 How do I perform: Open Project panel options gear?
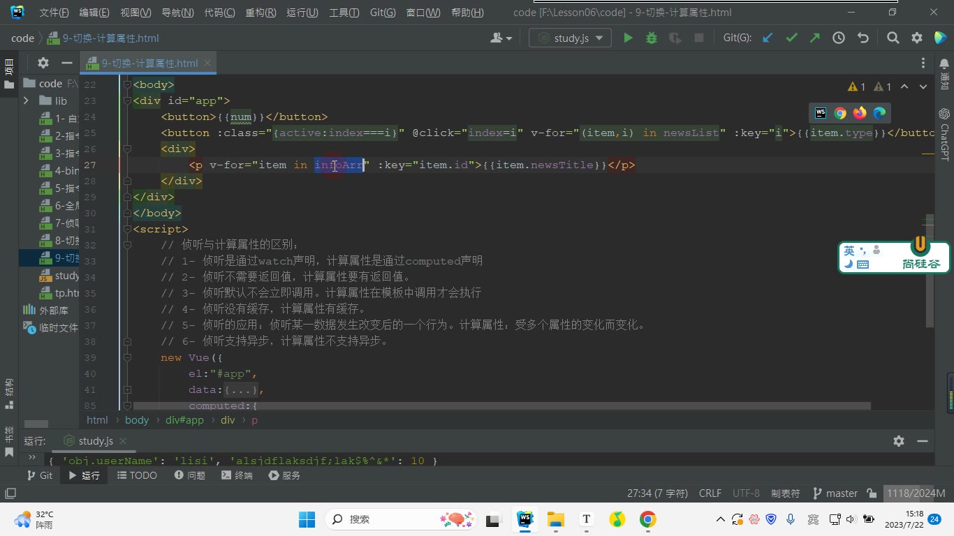click(x=43, y=63)
